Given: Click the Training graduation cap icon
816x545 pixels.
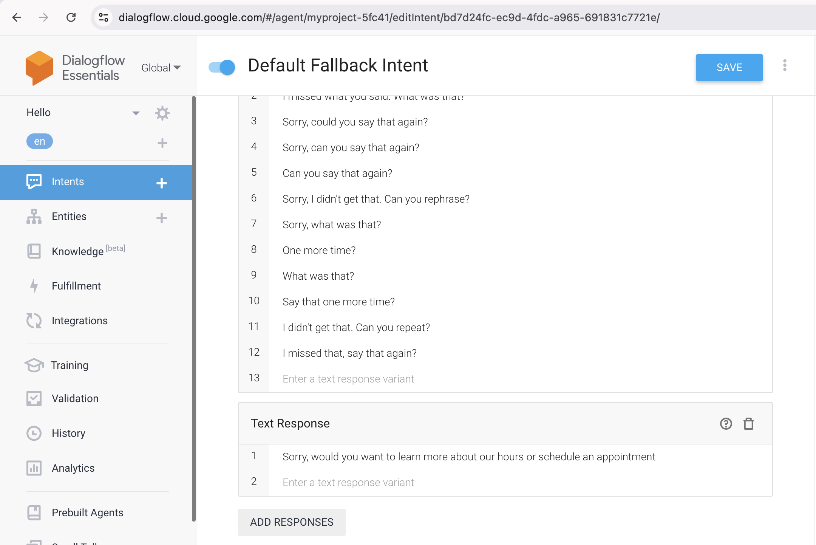Looking at the screenshot, I should click(34, 365).
